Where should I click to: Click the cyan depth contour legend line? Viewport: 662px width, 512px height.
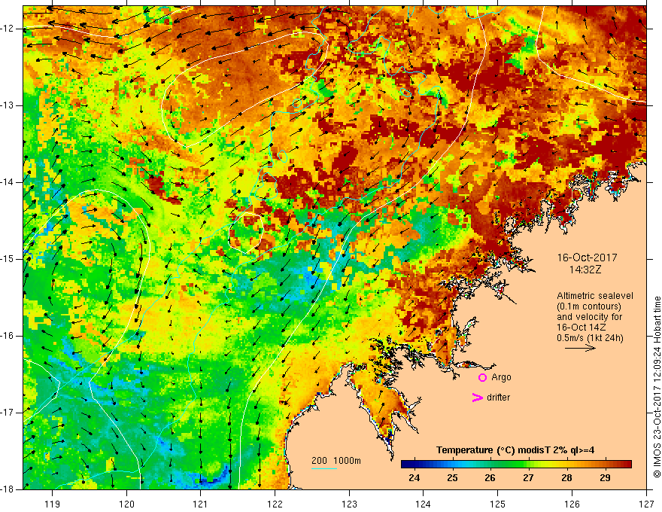[x=323, y=468]
